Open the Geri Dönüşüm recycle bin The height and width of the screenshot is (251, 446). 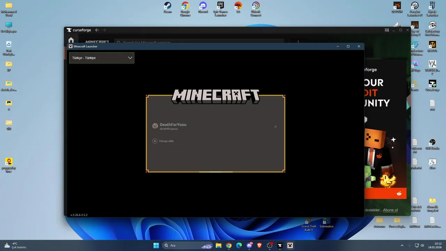click(x=9, y=48)
